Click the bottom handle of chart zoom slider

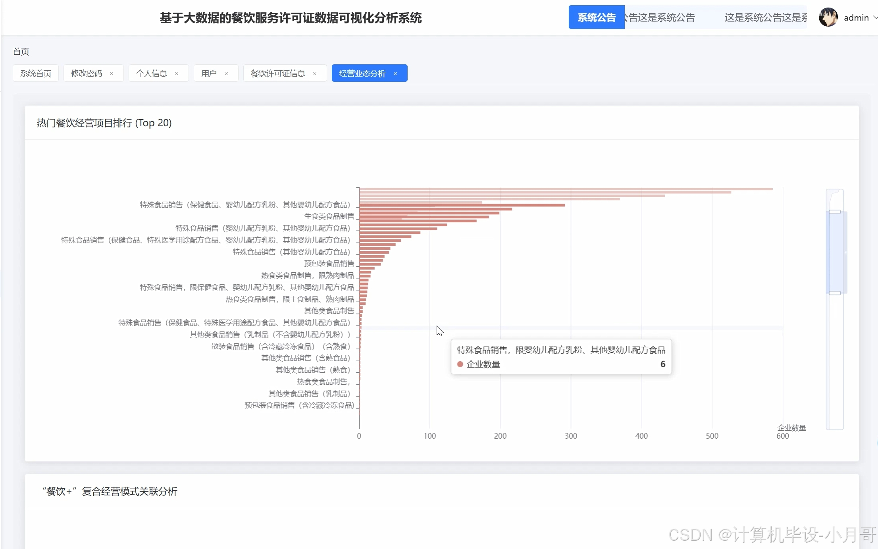pyautogui.click(x=835, y=293)
